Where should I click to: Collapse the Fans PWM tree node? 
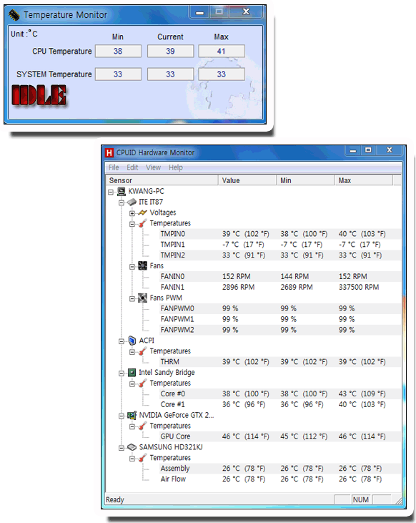point(132,298)
